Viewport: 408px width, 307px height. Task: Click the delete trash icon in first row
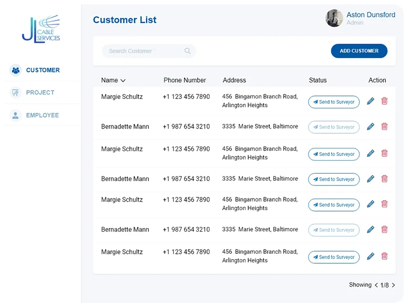tap(384, 101)
